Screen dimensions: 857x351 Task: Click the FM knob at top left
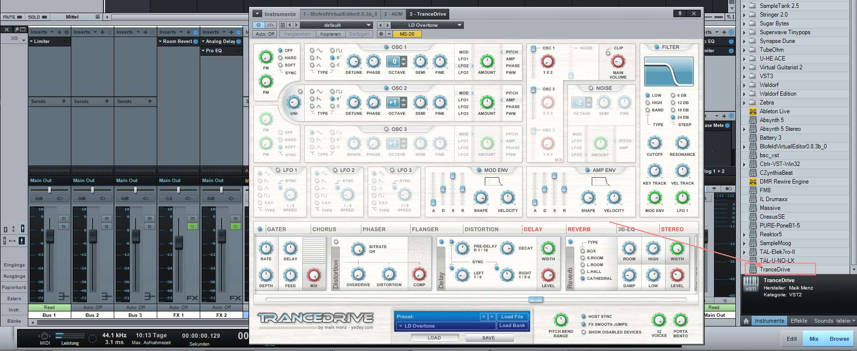[x=266, y=57]
